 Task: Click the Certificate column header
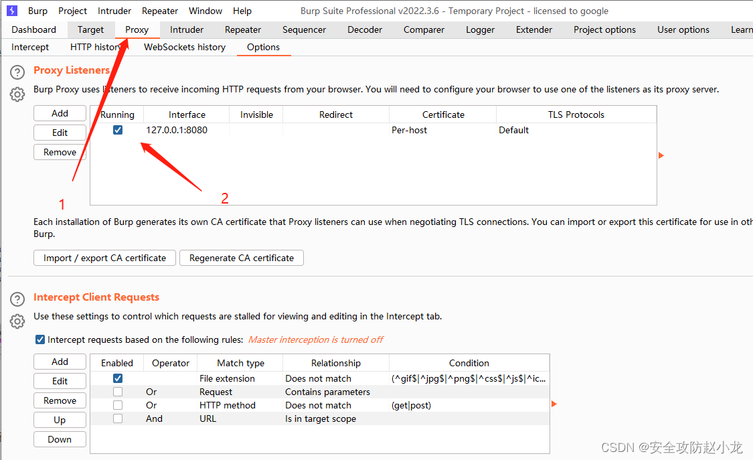(443, 114)
